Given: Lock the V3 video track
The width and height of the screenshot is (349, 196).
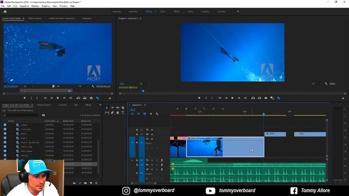Looking at the screenshot, I should [137, 130].
